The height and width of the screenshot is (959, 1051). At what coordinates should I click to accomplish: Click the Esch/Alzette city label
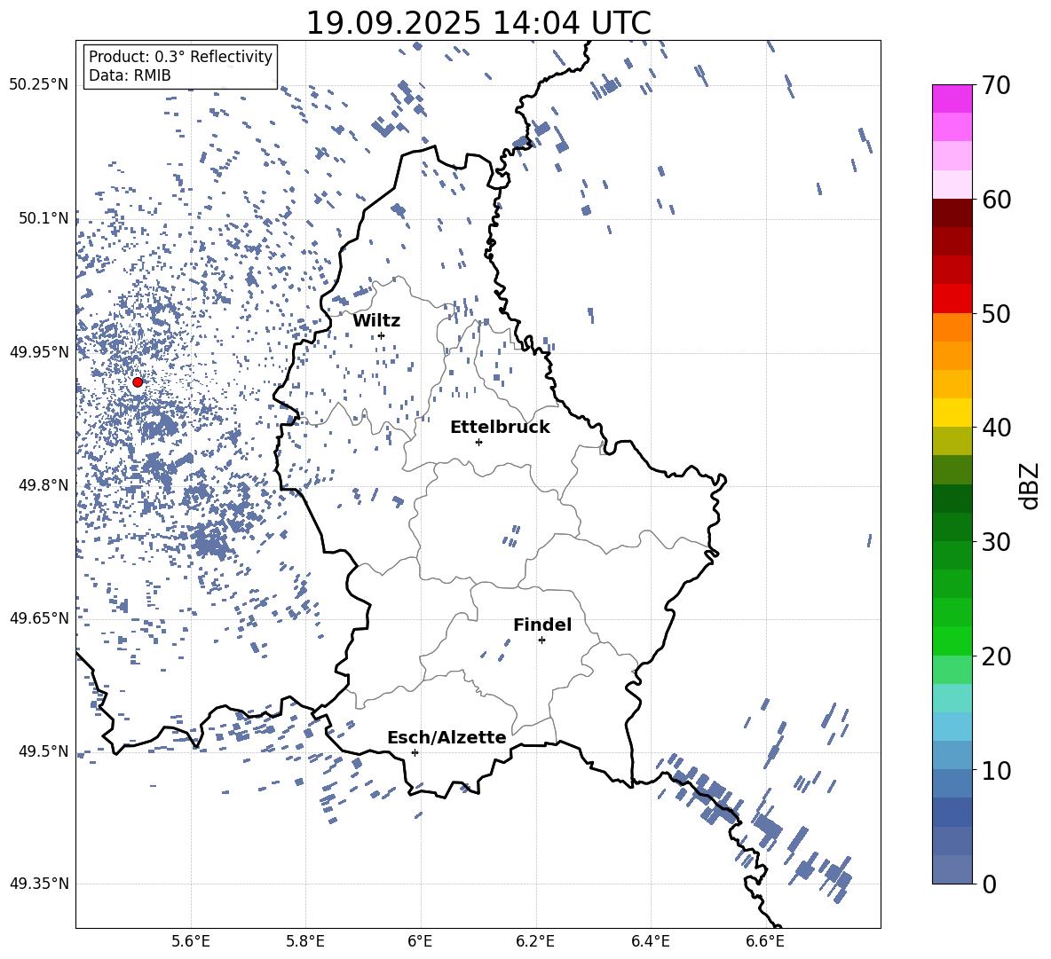click(x=446, y=737)
